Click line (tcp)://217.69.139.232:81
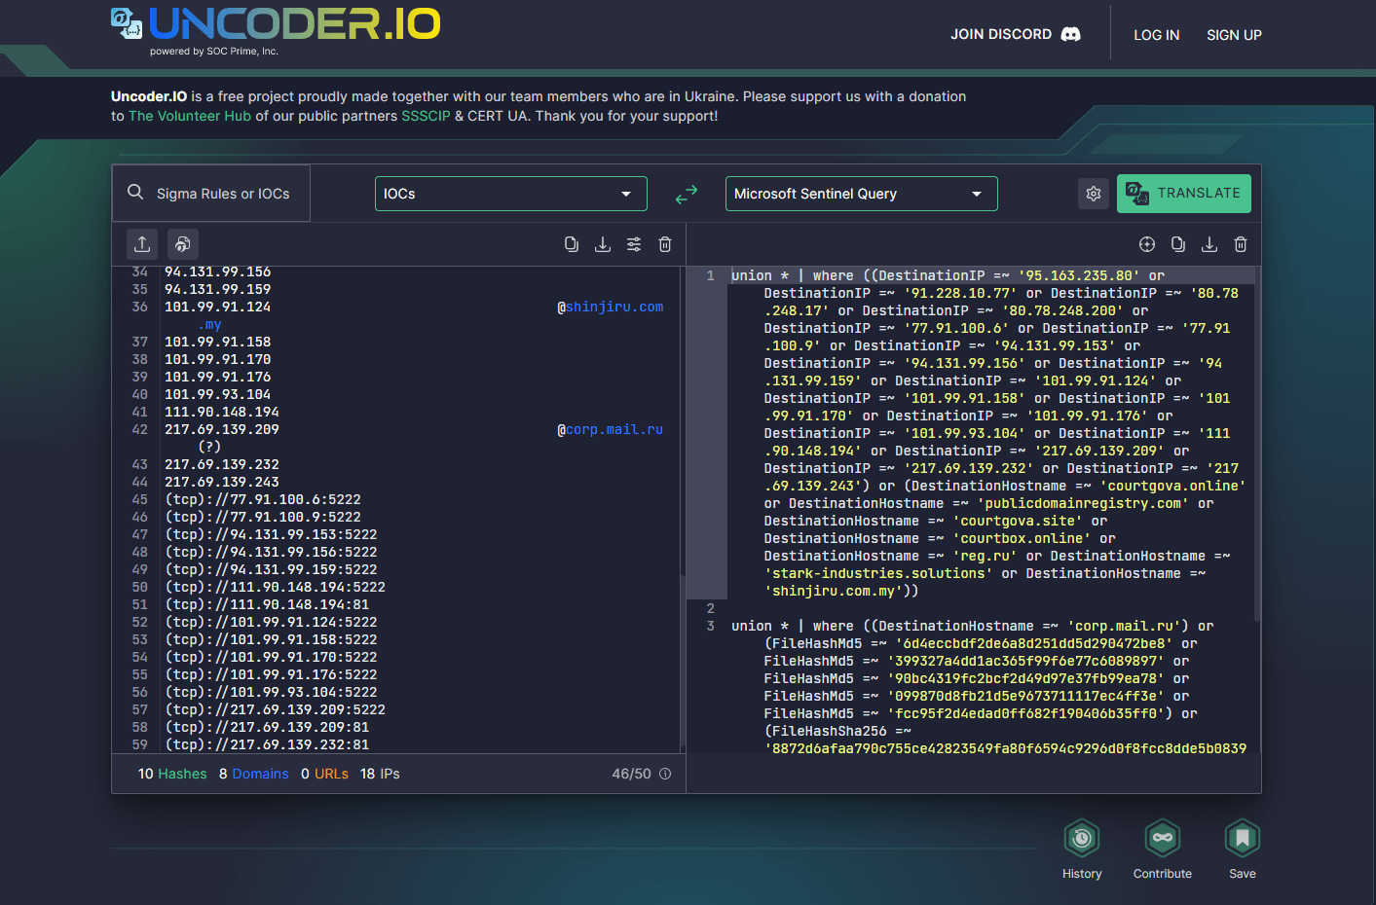Screen dimensions: 1376x905 pyautogui.click(x=267, y=744)
